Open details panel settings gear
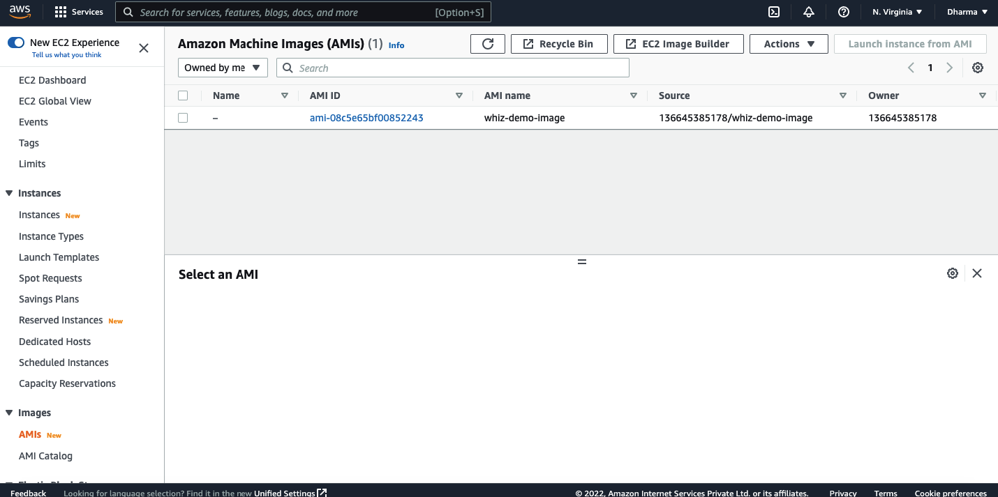 (952, 273)
